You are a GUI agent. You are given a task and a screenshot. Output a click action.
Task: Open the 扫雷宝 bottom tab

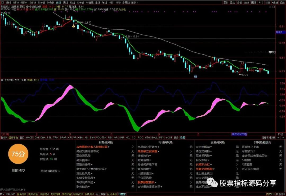pyautogui.click(x=122, y=194)
